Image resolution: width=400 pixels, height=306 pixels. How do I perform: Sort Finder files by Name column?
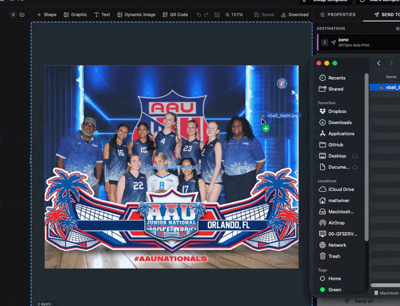[x=391, y=77]
